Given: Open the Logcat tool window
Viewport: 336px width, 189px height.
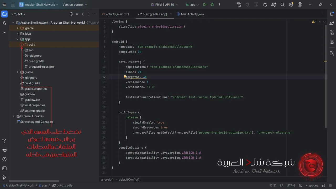Looking at the screenshot, I should (x=4, y=150).
